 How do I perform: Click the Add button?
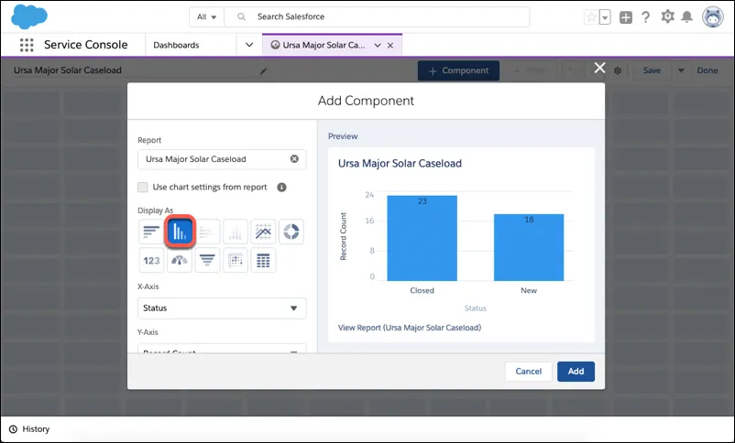[x=576, y=372]
